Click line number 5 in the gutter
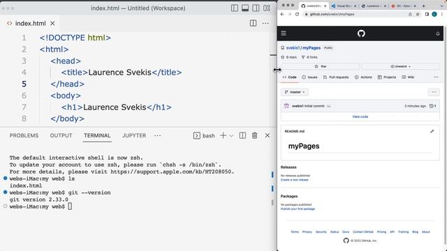 pyautogui.click(x=24, y=84)
